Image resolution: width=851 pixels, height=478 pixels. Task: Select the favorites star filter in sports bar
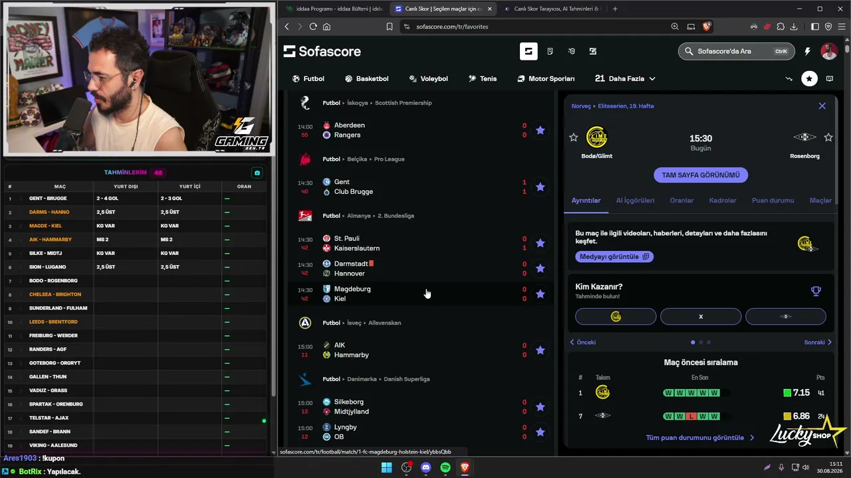(809, 78)
